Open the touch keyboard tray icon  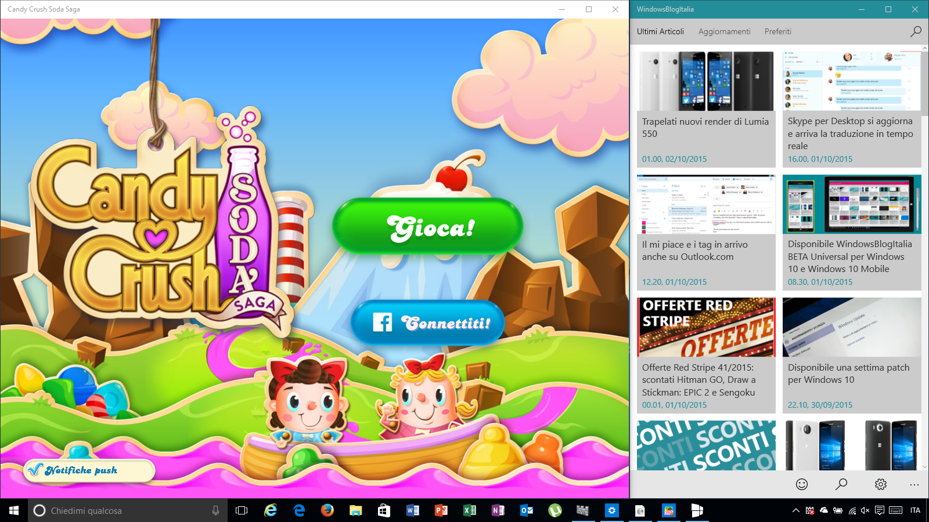(x=896, y=510)
